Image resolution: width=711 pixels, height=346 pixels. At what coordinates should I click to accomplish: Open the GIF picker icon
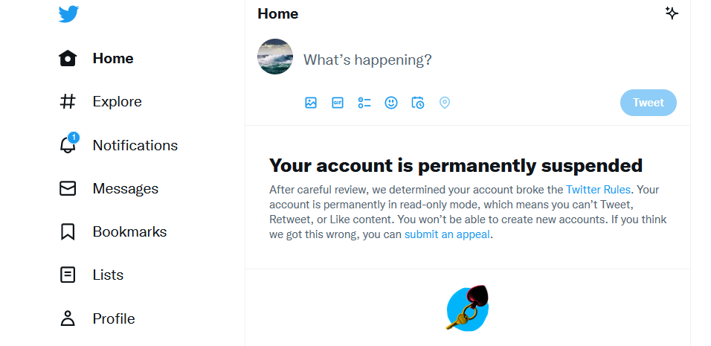[338, 103]
